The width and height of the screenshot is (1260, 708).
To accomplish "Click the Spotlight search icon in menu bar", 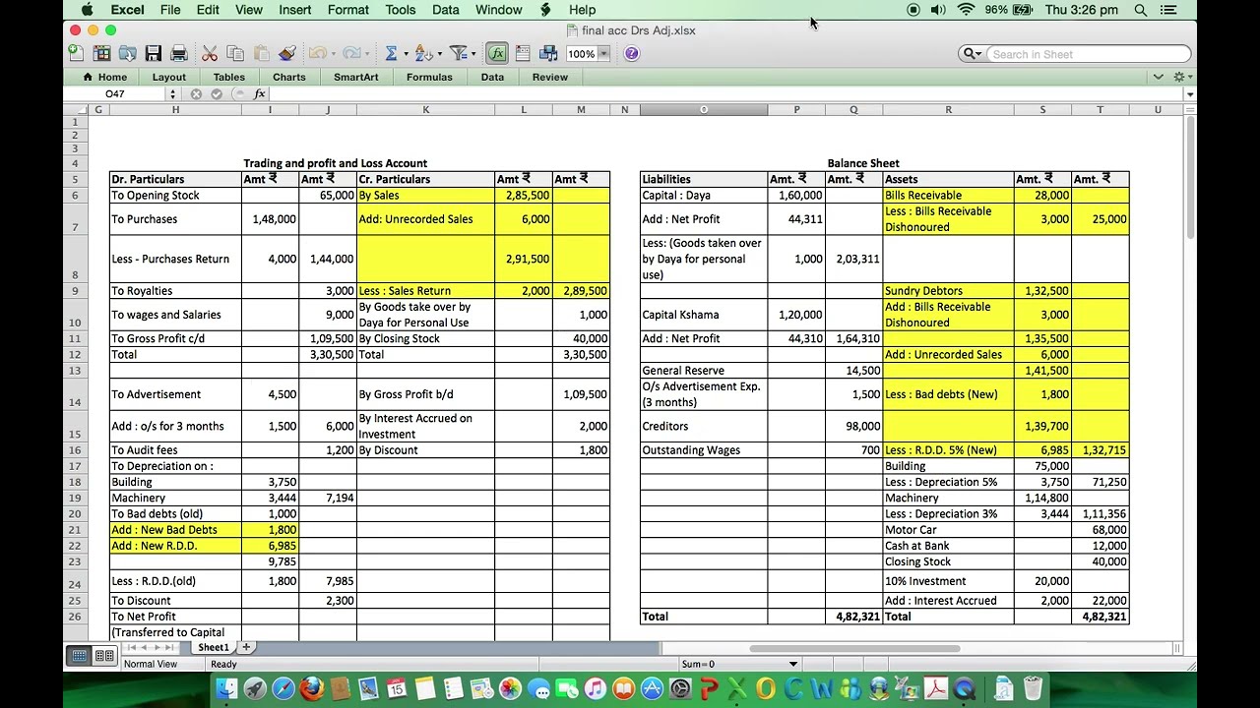I will pyautogui.click(x=1140, y=10).
